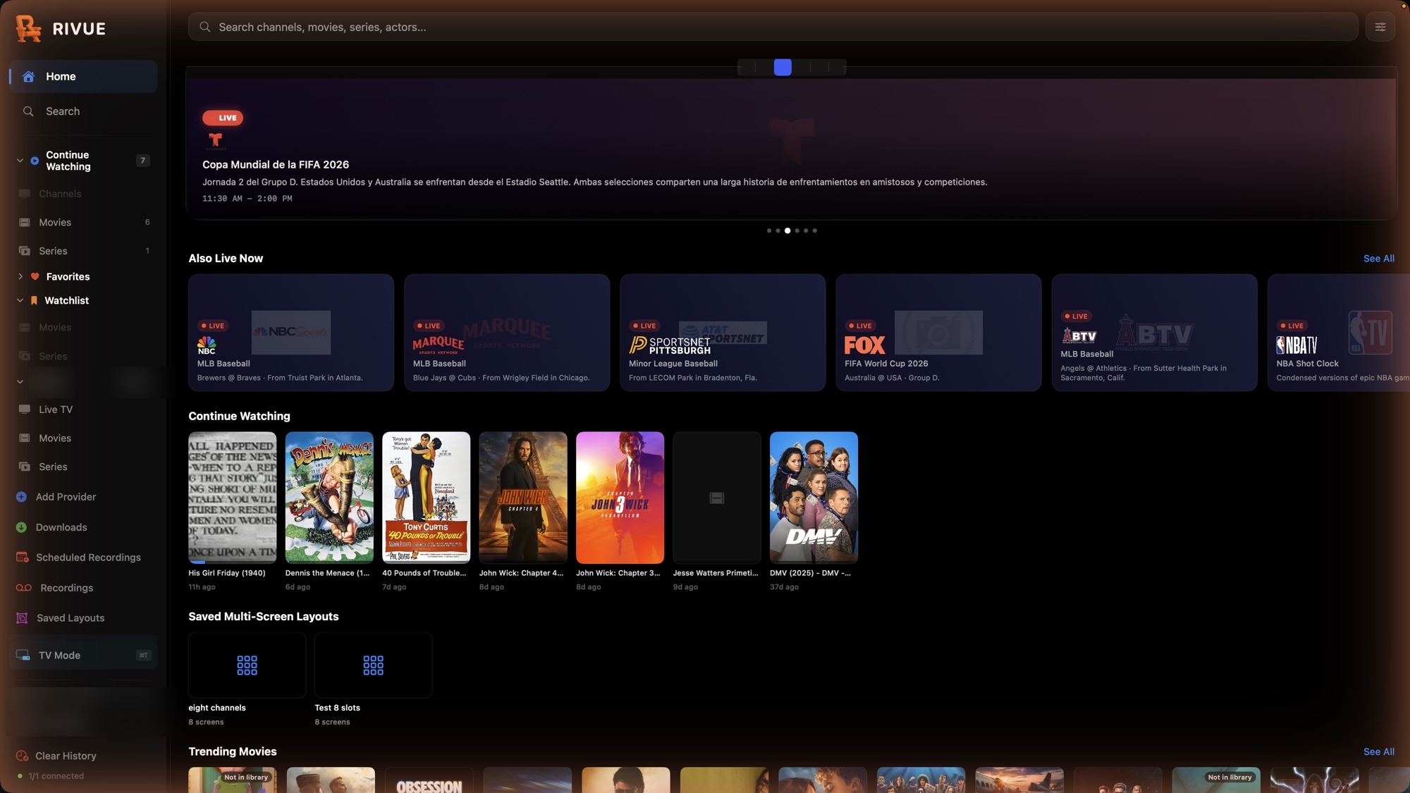The height and width of the screenshot is (793, 1410).
Task: Open Downloads in the sidebar
Action: click(83, 527)
